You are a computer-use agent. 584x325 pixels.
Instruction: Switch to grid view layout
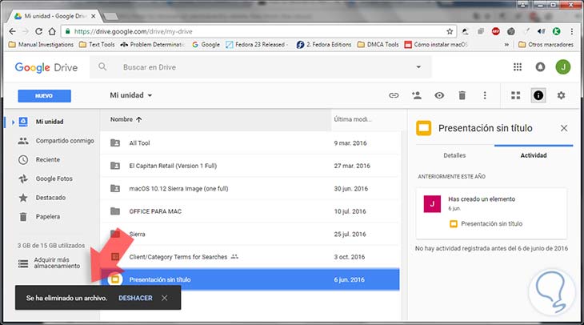point(515,95)
